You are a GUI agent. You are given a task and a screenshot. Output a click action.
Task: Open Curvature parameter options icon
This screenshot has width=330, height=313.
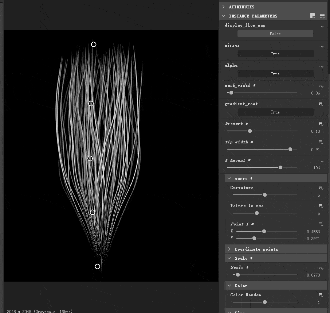click(321, 188)
